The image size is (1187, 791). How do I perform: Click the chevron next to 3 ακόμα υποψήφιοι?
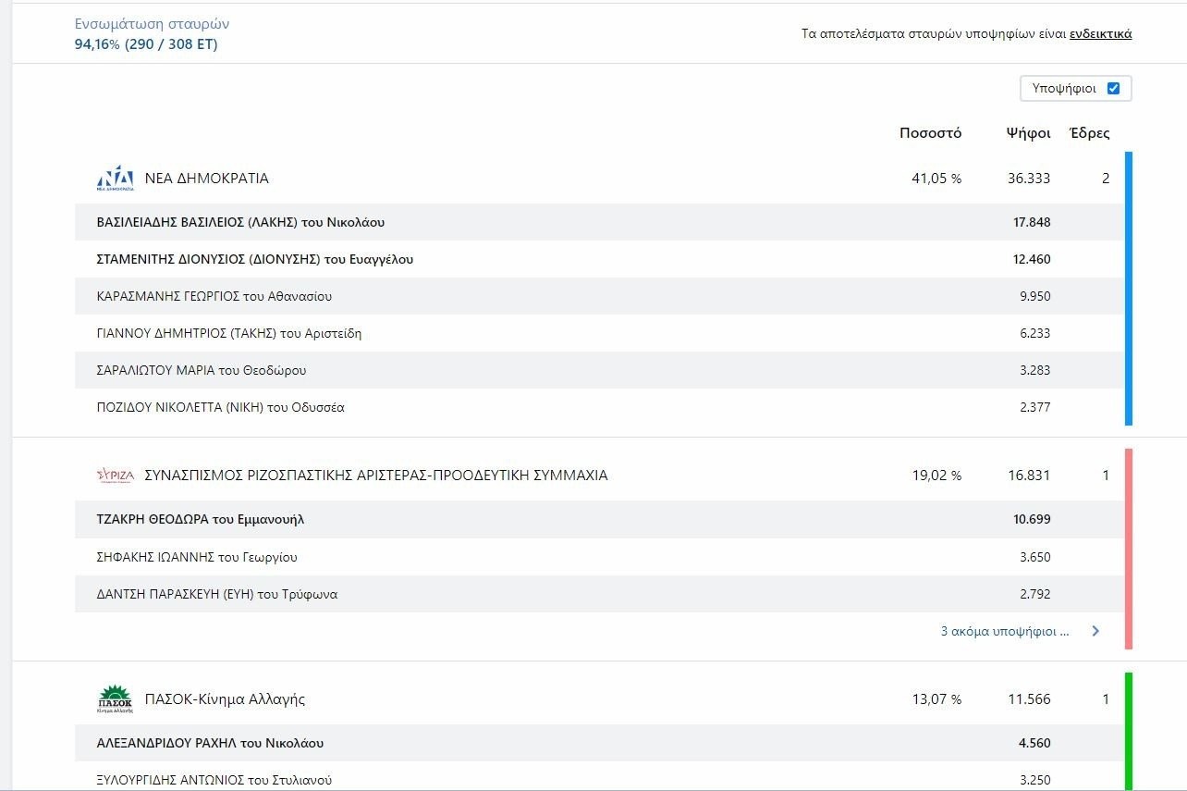click(1095, 631)
